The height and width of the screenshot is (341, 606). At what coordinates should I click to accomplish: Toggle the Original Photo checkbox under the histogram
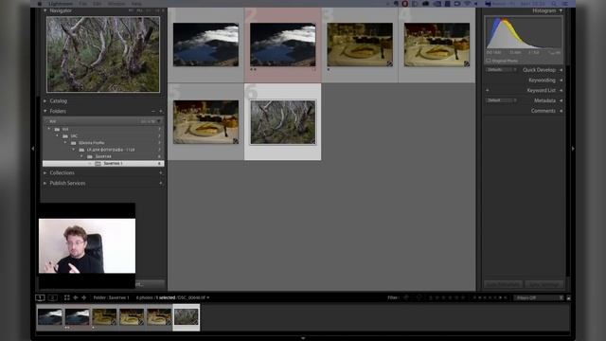(489, 61)
